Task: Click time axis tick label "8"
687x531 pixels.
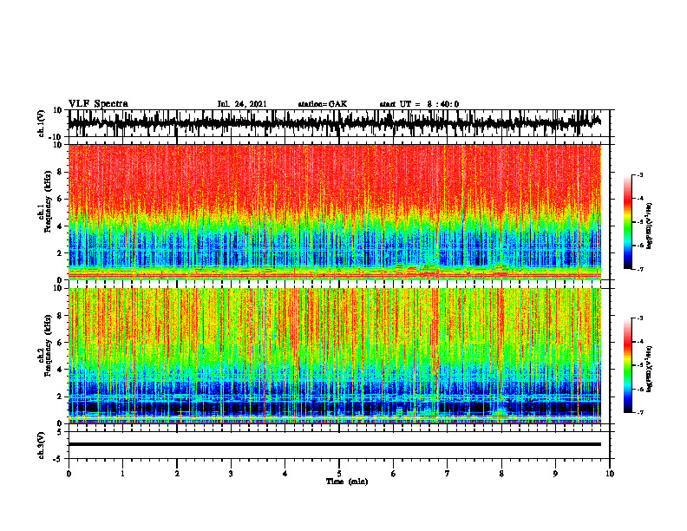Action: pos(501,474)
